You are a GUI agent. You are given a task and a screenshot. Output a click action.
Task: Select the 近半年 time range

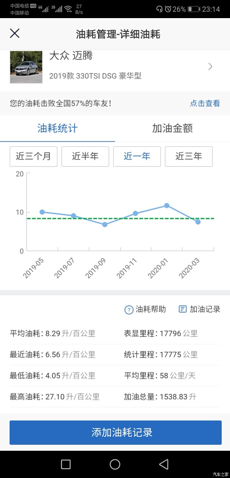point(85,156)
